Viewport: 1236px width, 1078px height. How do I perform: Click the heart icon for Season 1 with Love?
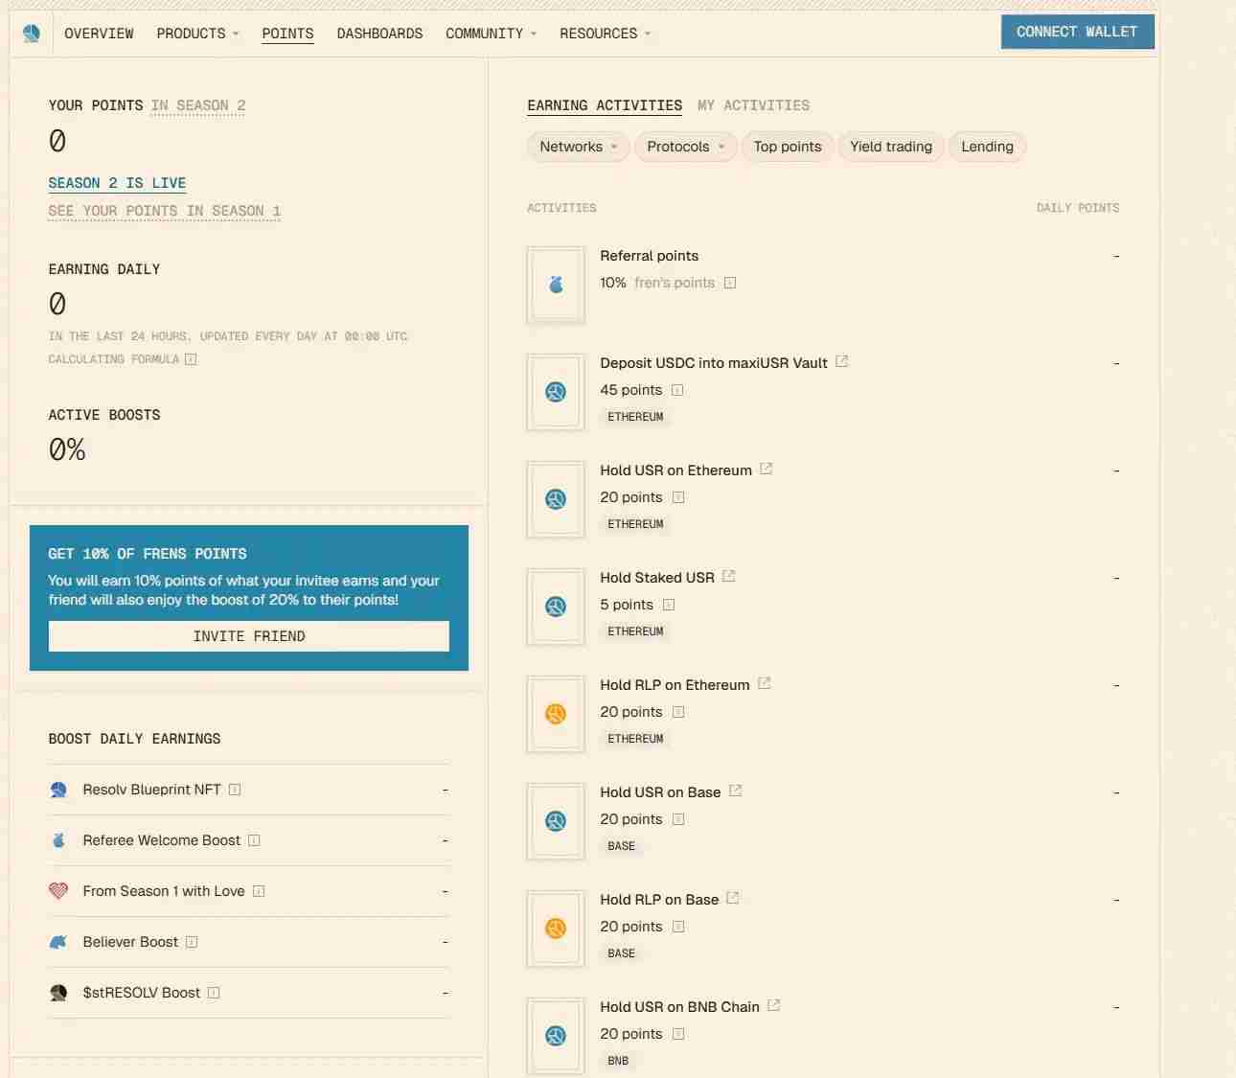coord(58,891)
